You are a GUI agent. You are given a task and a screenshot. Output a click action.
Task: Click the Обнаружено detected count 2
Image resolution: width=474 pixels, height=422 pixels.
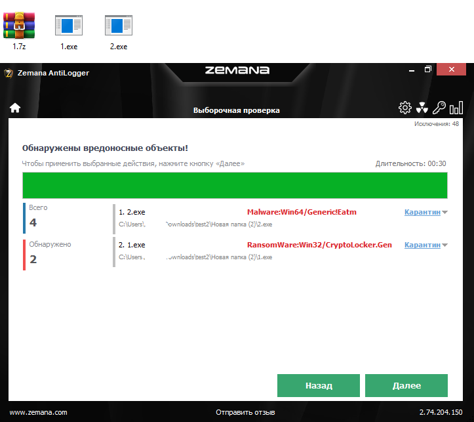point(33,259)
